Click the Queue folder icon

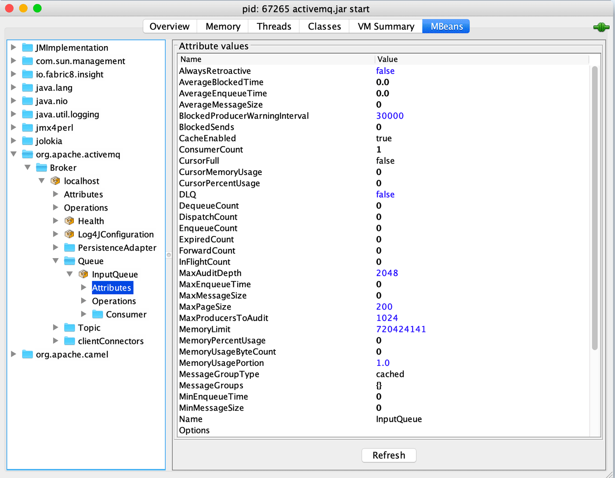click(70, 261)
